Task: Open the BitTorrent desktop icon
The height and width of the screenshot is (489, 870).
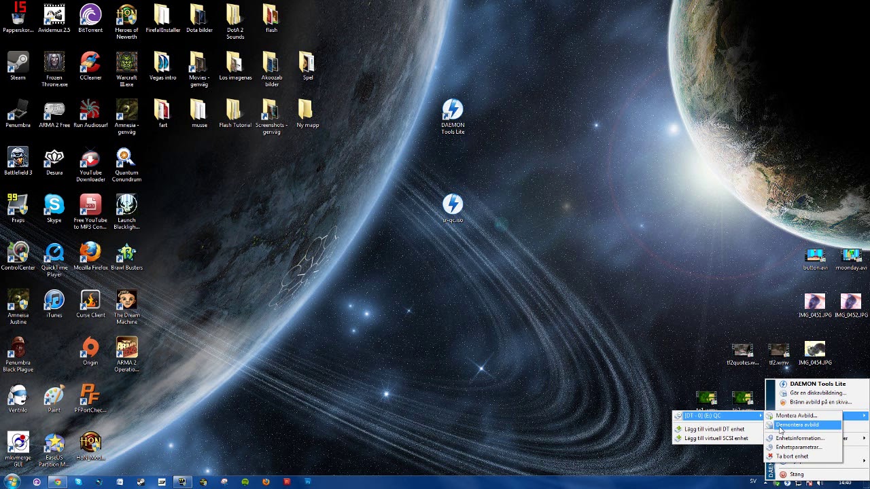Action: 90,18
